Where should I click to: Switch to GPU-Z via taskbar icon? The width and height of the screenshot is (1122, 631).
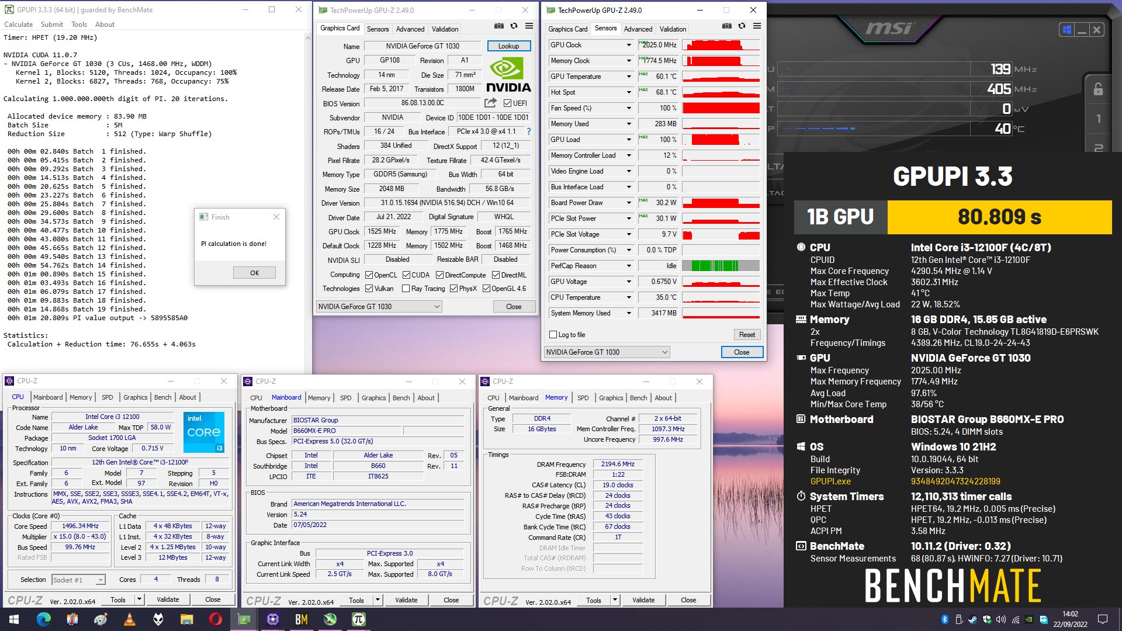pos(244,619)
